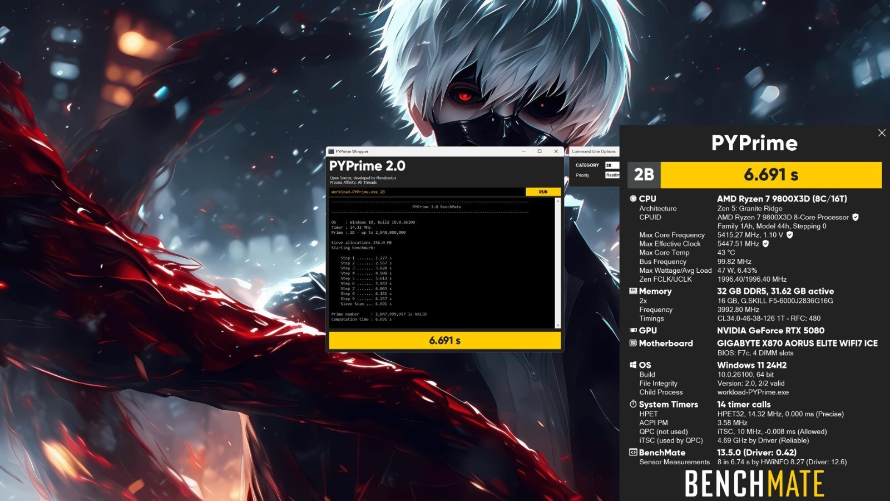This screenshot has height=501, width=890.
Task: Close the PYPrime Wrapper window
Action: tap(556, 151)
